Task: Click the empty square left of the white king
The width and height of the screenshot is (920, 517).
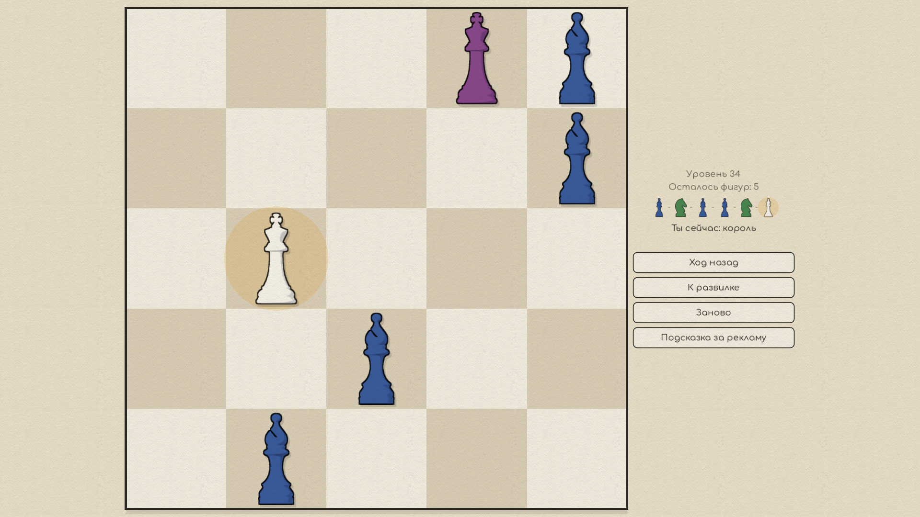Action: pyautogui.click(x=176, y=258)
